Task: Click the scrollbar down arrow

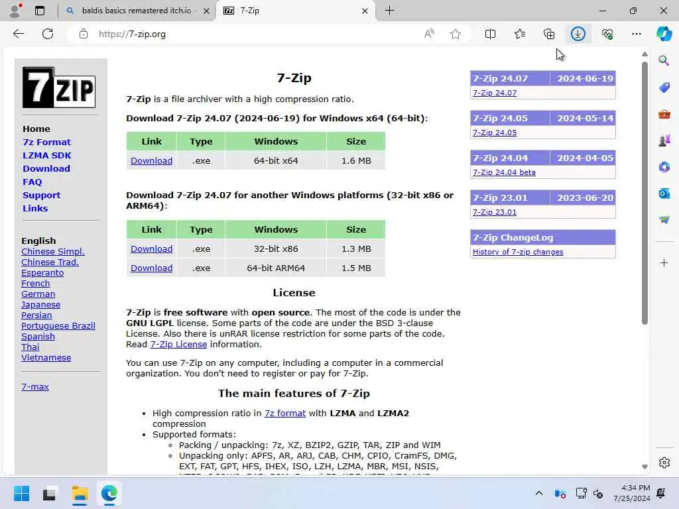Action: pyautogui.click(x=645, y=467)
